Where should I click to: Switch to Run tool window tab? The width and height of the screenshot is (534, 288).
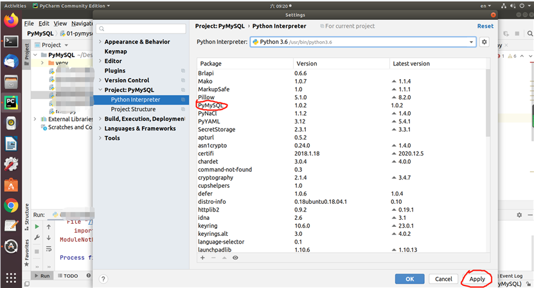(x=42, y=276)
